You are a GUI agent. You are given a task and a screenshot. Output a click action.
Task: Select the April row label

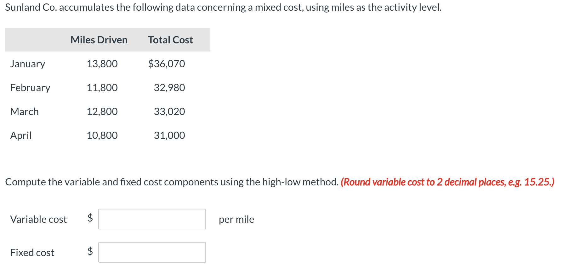21,135
